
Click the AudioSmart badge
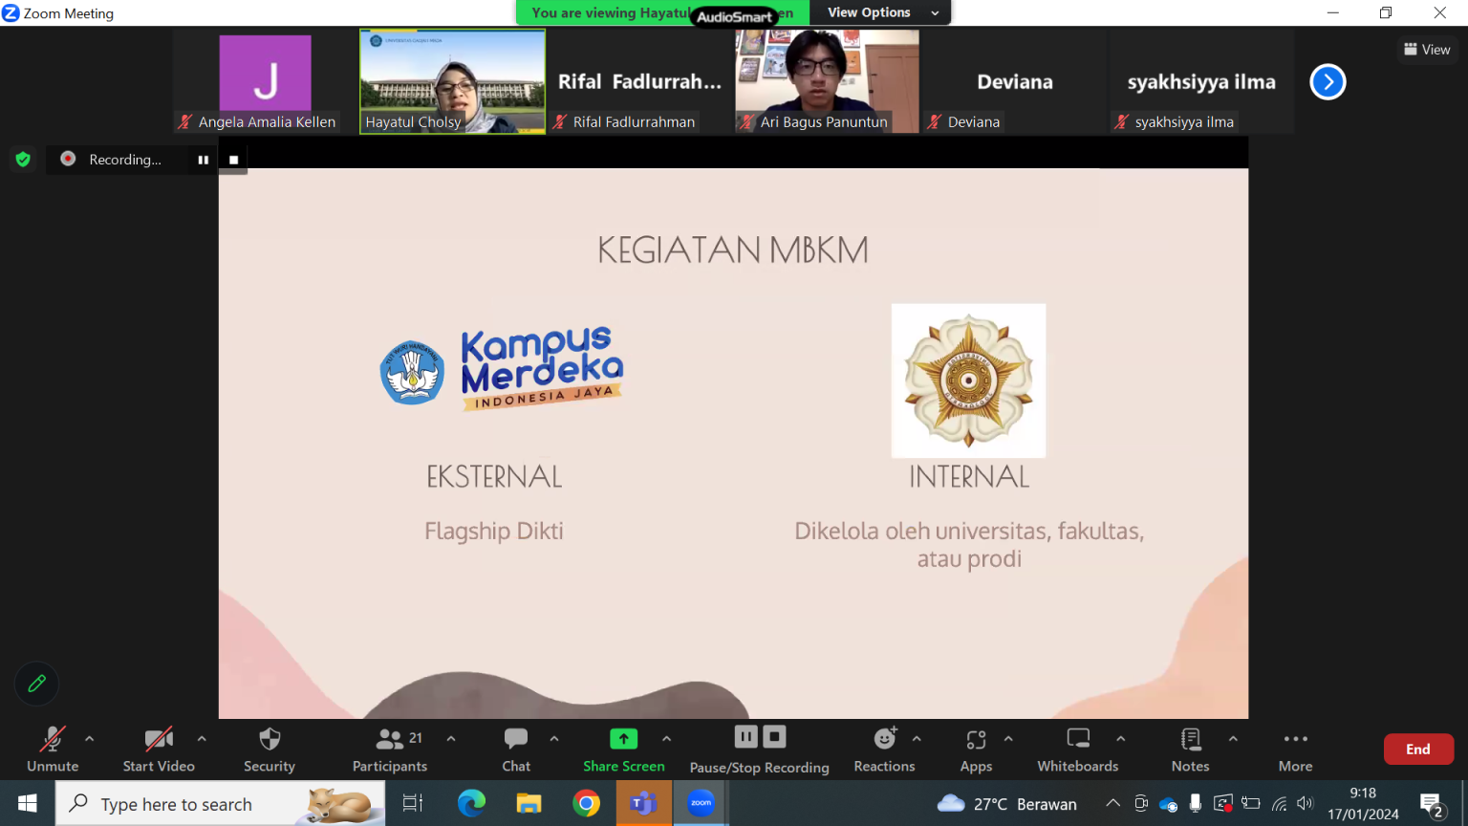tap(734, 16)
